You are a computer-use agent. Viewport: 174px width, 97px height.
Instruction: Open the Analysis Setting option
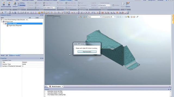(21, 3)
